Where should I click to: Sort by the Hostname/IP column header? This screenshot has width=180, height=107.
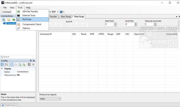click(x=55, y=34)
